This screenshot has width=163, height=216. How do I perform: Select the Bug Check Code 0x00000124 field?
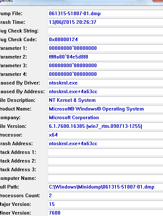(105, 39)
